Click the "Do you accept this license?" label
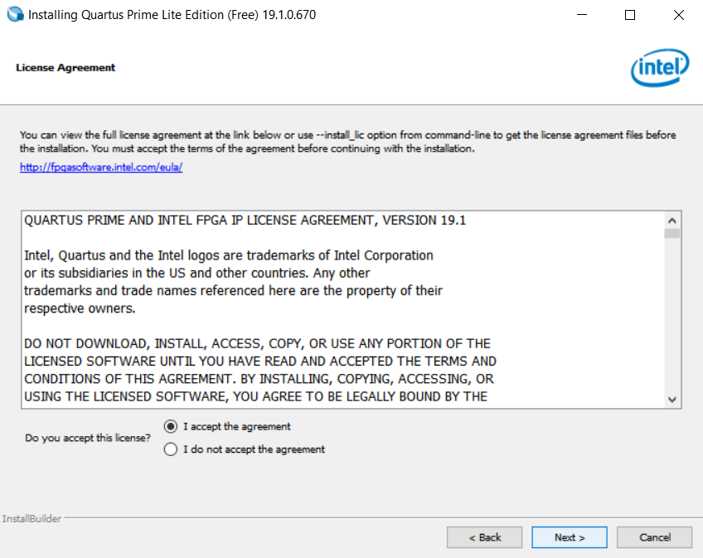This screenshot has height=558, width=703. (x=88, y=438)
